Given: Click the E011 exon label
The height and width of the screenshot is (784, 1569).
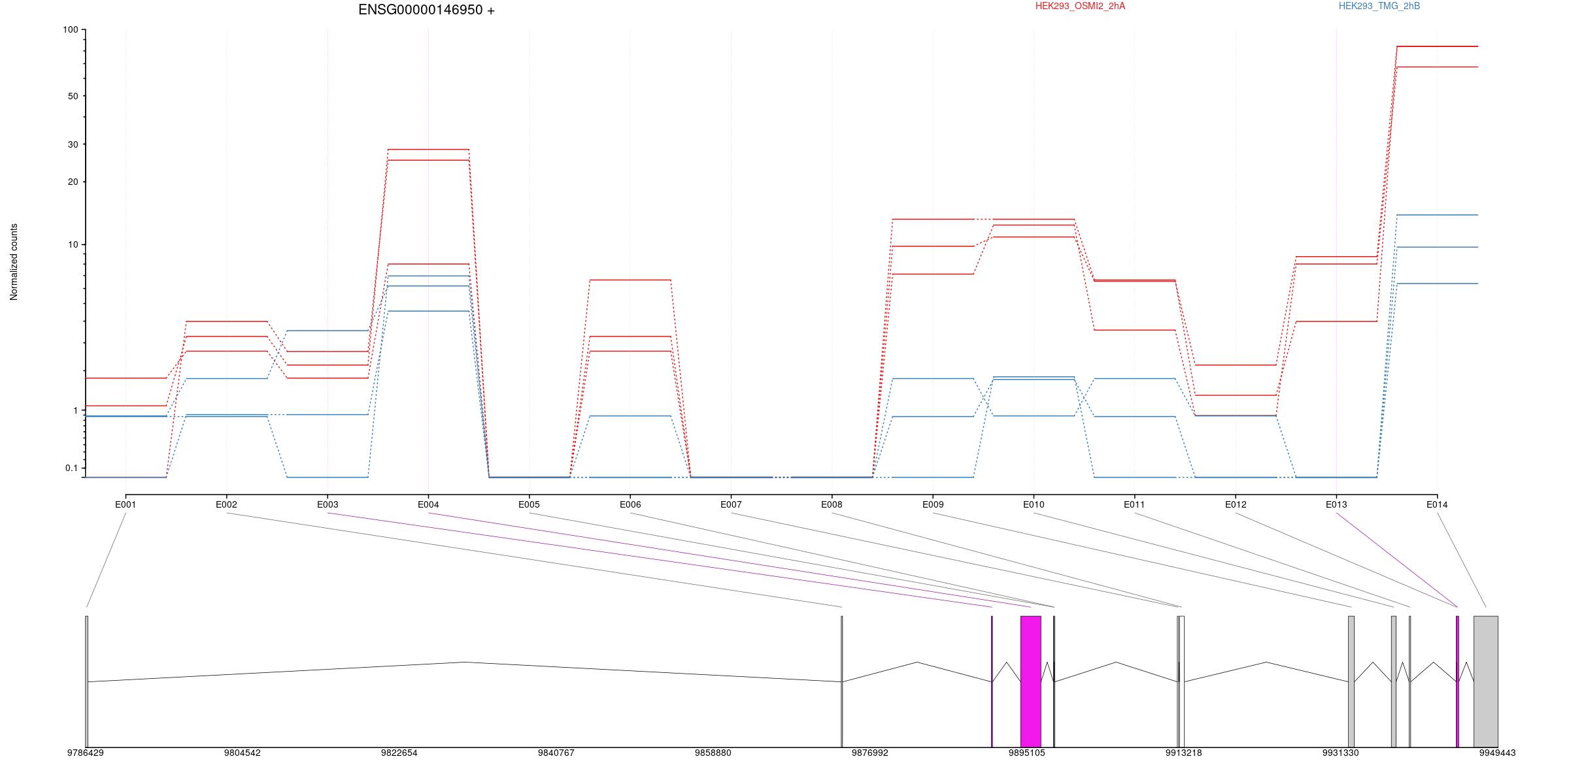Looking at the screenshot, I should 1134,504.
